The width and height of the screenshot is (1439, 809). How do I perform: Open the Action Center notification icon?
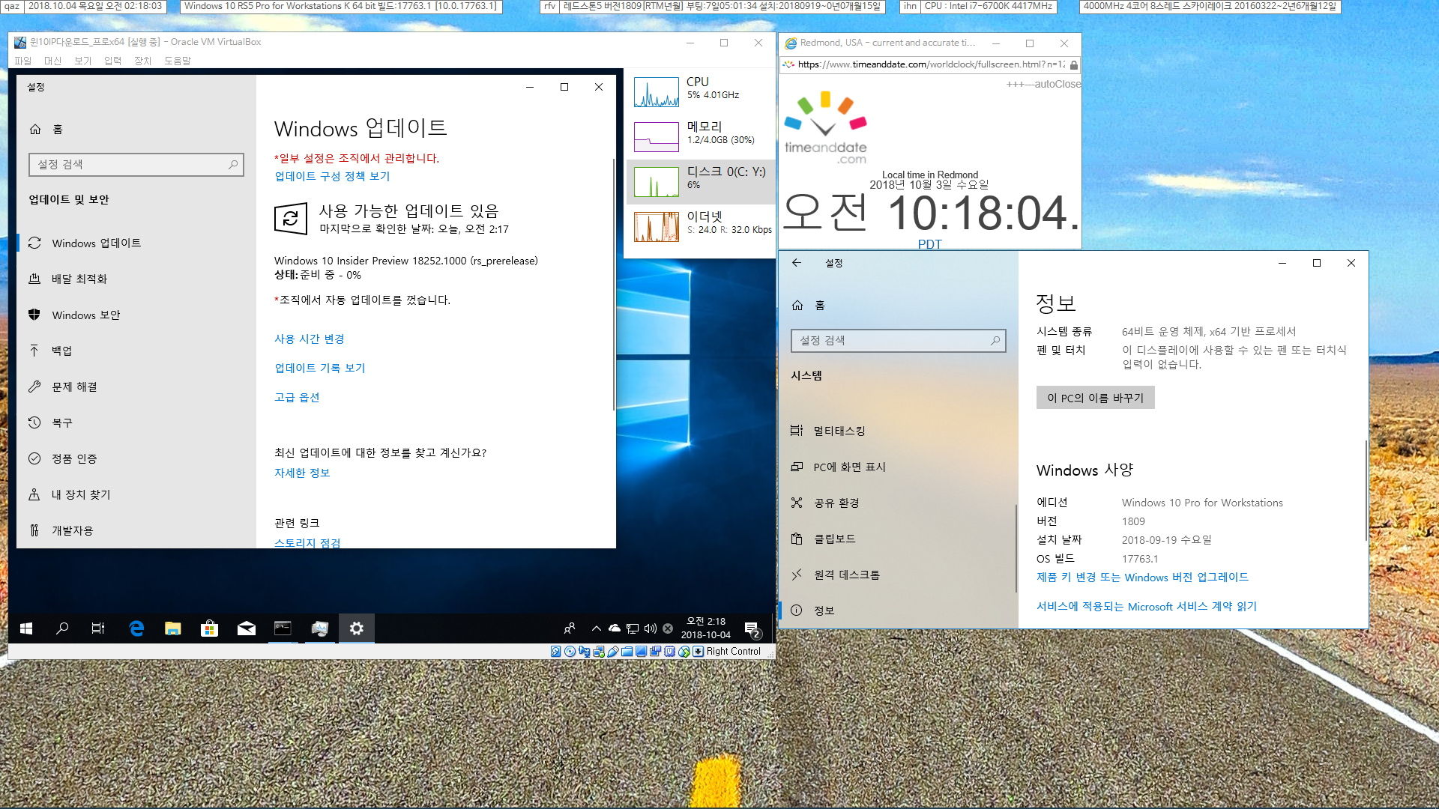752,628
